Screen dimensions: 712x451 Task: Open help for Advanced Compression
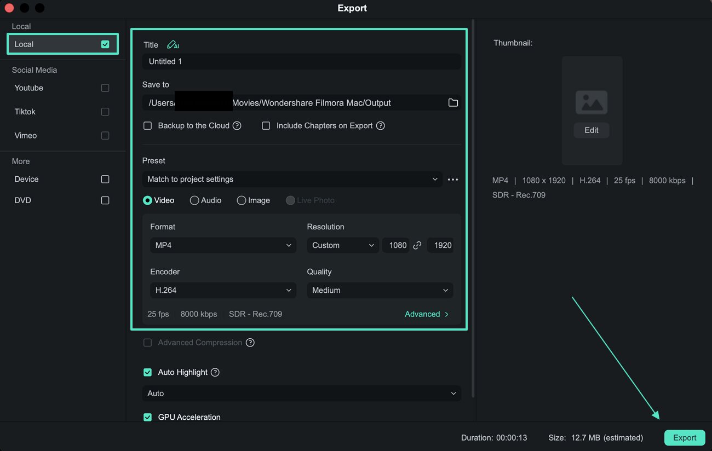pyautogui.click(x=250, y=343)
